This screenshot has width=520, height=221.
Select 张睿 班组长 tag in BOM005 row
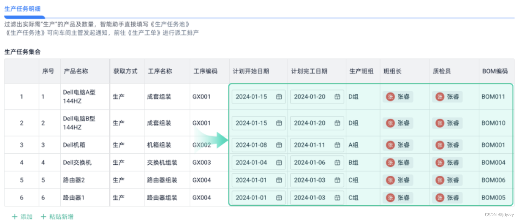(398, 197)
